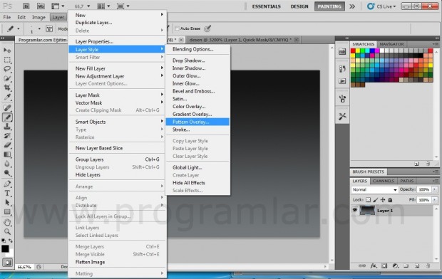Open the View Extras dropdown
This screenshot has width=442, height=279.
58,6
